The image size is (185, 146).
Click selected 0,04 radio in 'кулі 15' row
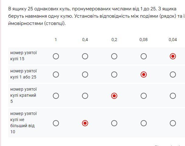[x=173, y=56]
